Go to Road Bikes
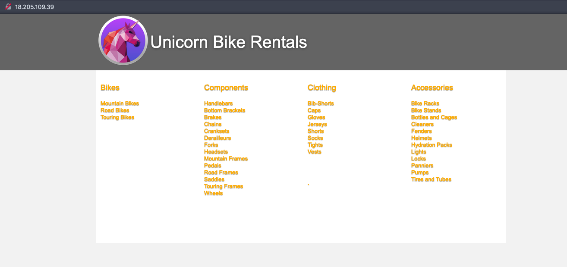Screen dimensions: 567x267 tap(115, 110)
